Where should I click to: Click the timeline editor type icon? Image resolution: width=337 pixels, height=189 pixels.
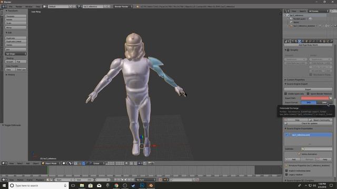[x=4, y=180]
